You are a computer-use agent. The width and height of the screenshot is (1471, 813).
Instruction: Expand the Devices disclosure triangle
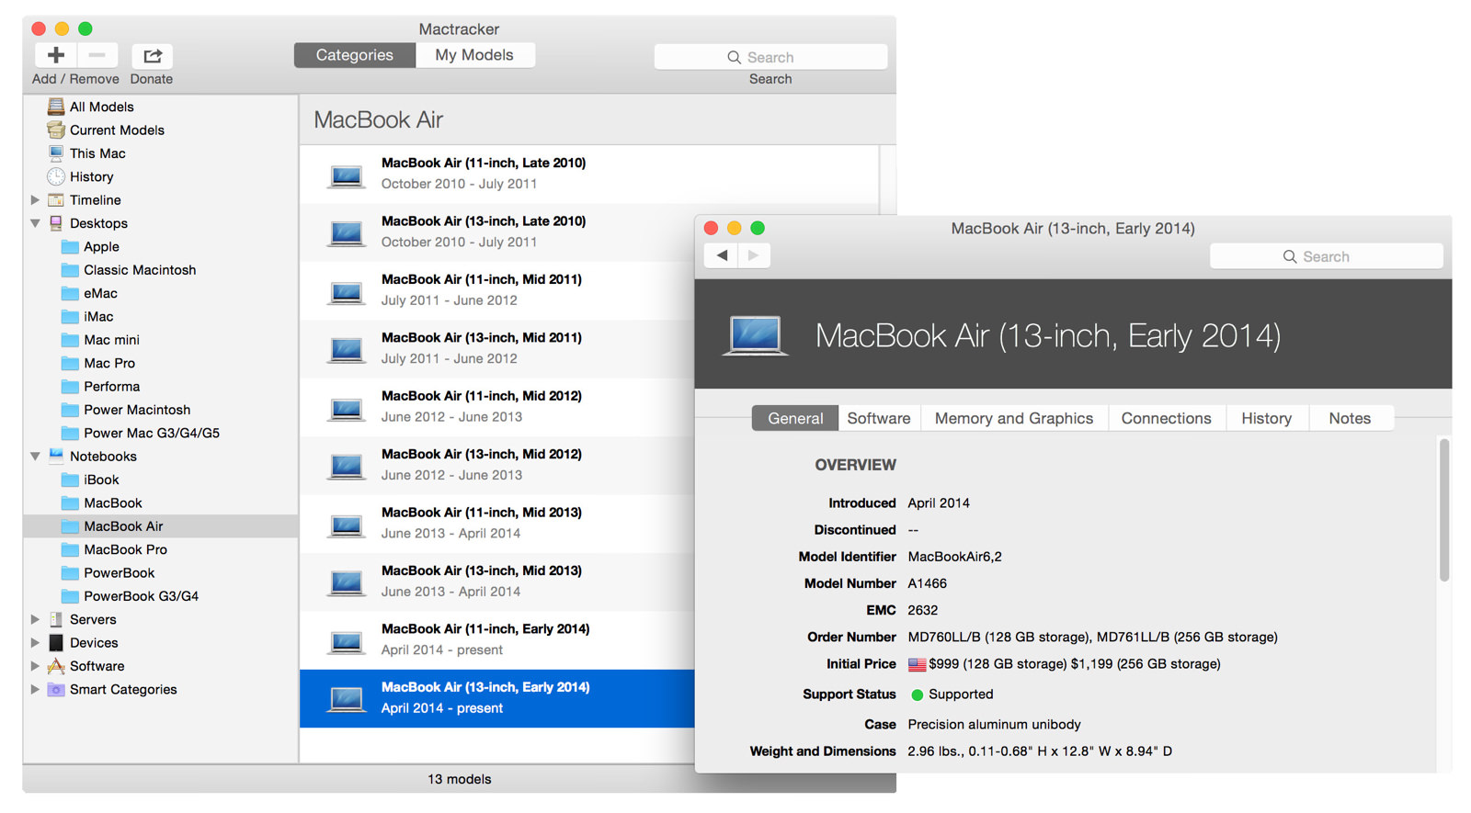(x=35, y=643)
